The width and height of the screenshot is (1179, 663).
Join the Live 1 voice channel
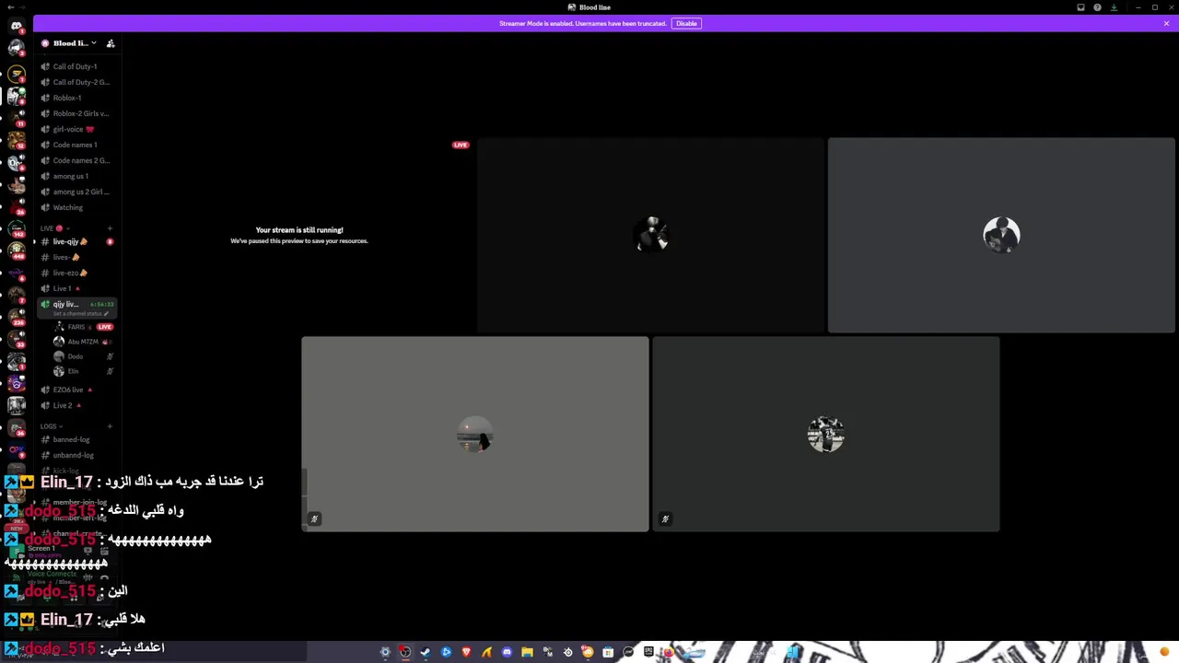[x=76, y=288]
